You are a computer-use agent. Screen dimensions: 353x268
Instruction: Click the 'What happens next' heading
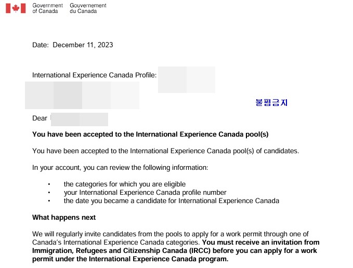click(64, 218)
